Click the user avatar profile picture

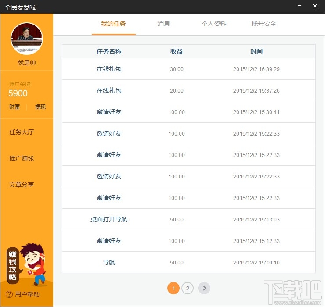tap(27, 39)
